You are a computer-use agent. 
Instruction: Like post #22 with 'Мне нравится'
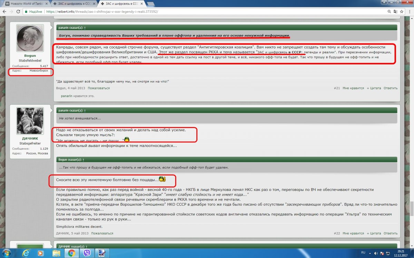click(353, 233)
